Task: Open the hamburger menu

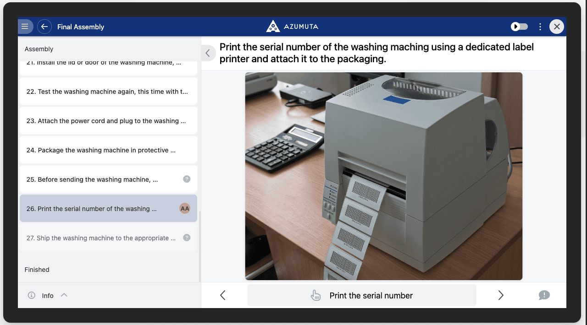Action: click(25, 27)
